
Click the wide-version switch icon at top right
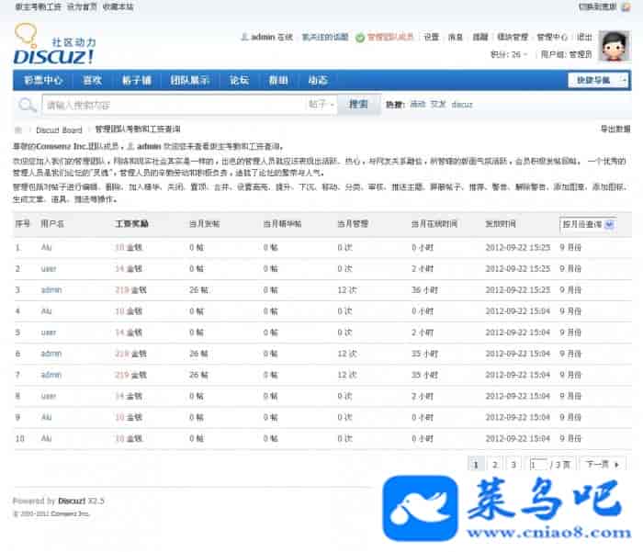[626, 6]
